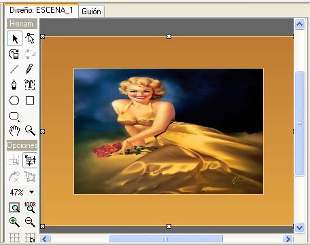Select the Rectangle shape tool
Viewport: 310px width, 245px height.
click(x=30, y=100)
